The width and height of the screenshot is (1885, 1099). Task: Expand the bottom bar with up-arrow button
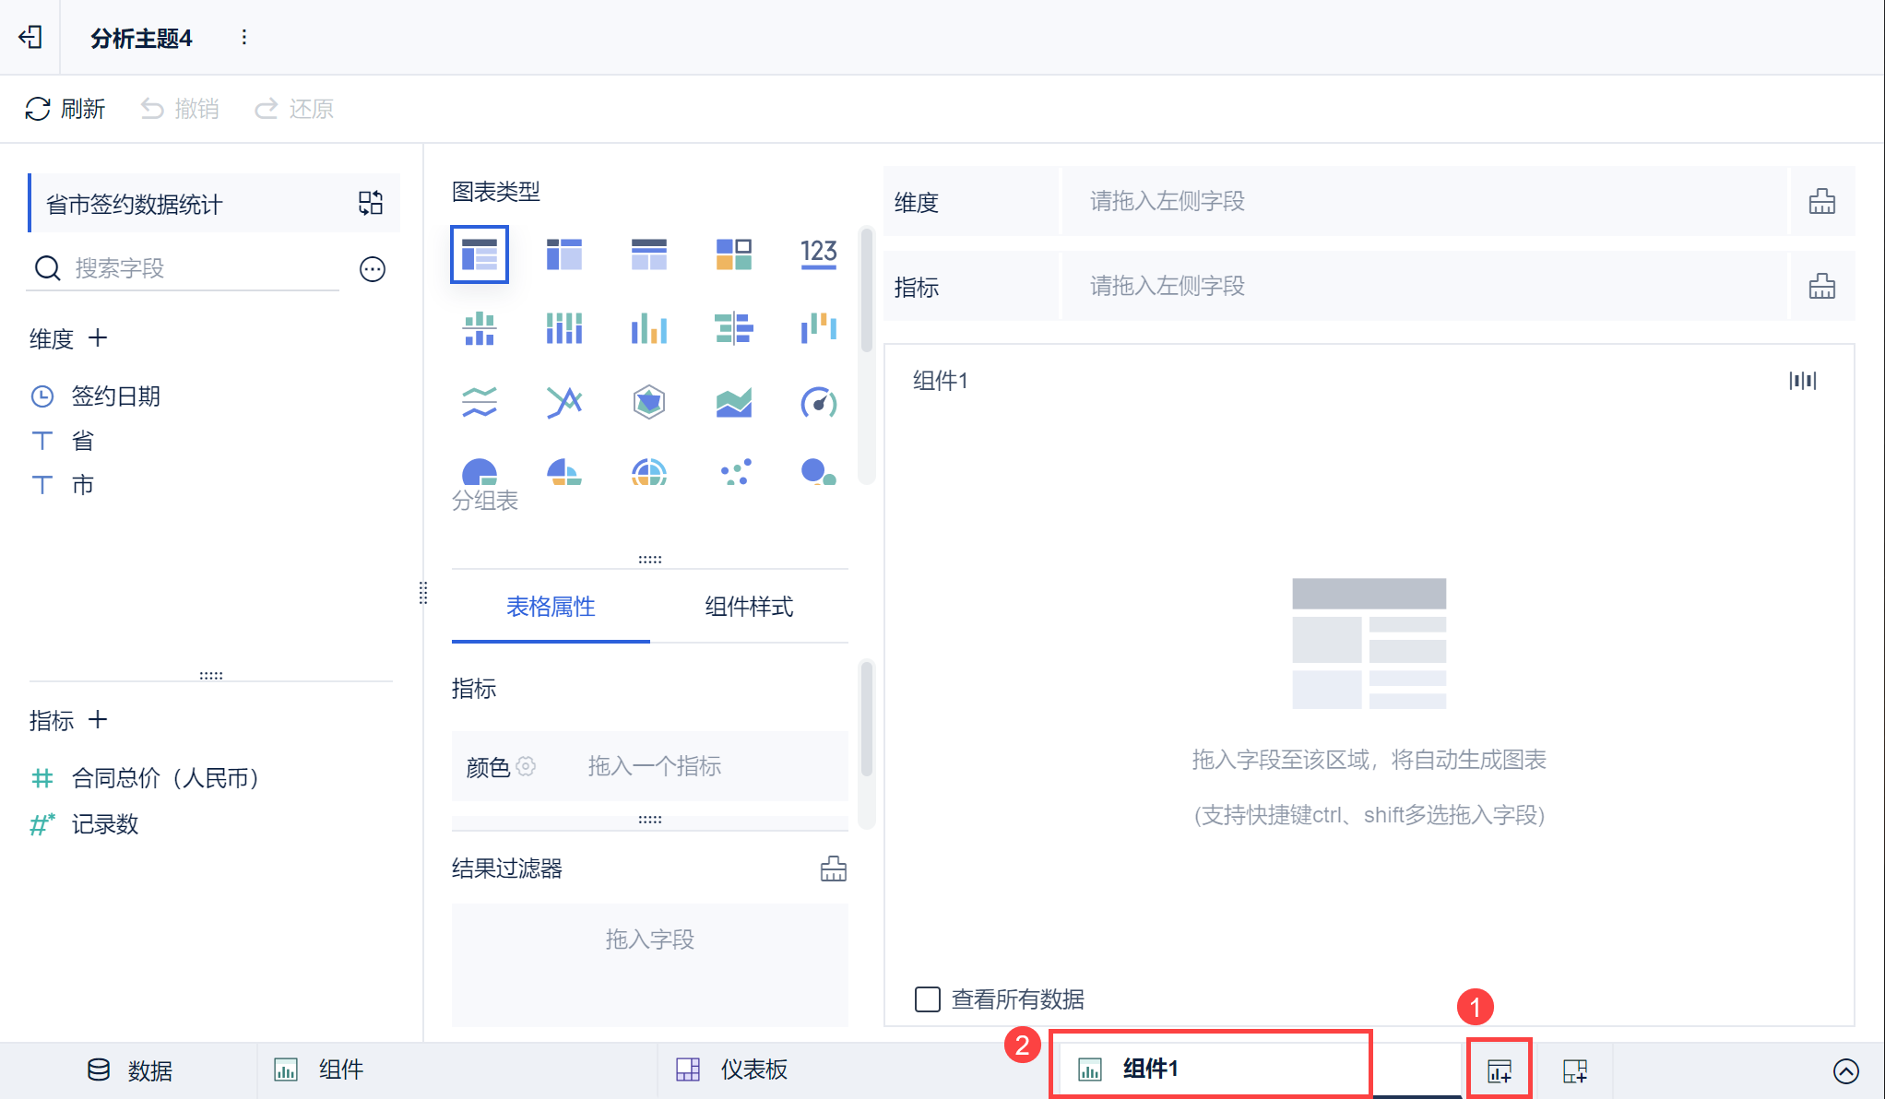[1845, 1070]
